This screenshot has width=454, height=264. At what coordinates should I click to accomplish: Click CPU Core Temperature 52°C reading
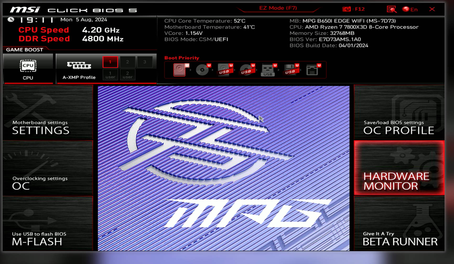coord(205,21)
